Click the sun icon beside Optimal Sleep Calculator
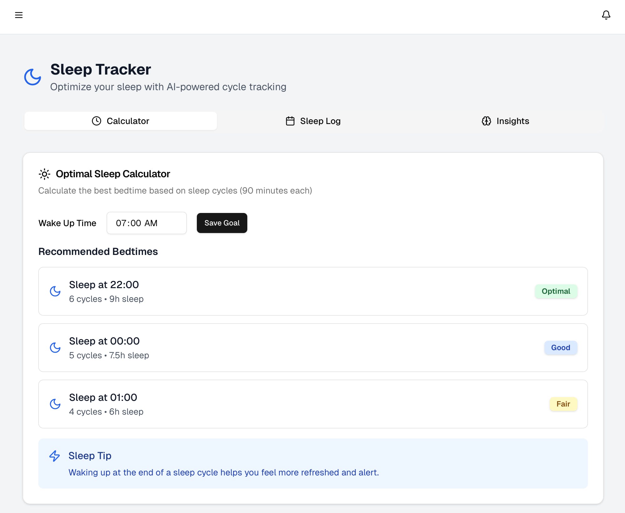The width and height of the screenshot is (625, 513). coord(45,174)
